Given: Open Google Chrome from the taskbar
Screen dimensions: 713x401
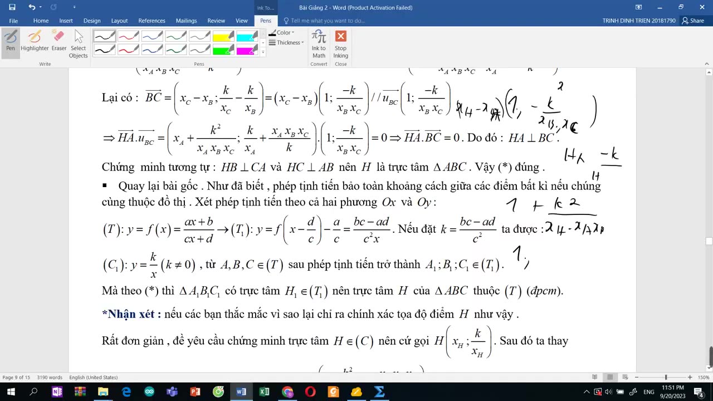Looking at the screenshot, I should [x=287, y=392].
